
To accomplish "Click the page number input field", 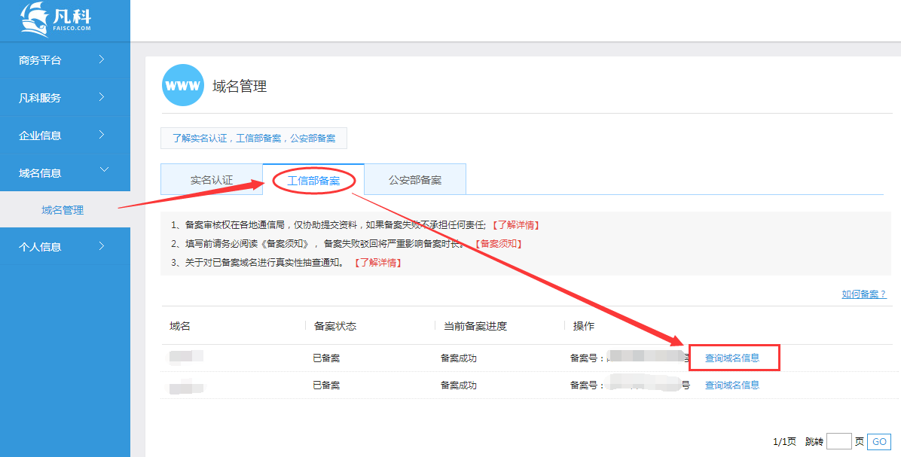I will pyautogui.click(x=839, y=442).
